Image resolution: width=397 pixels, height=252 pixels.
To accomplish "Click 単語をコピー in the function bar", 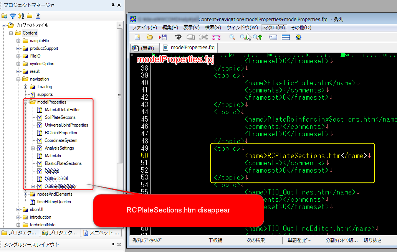I will (x=299, y=240).
